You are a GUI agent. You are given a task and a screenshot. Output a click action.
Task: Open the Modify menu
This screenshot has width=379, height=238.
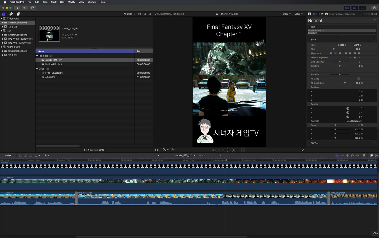tap(71, 2)
